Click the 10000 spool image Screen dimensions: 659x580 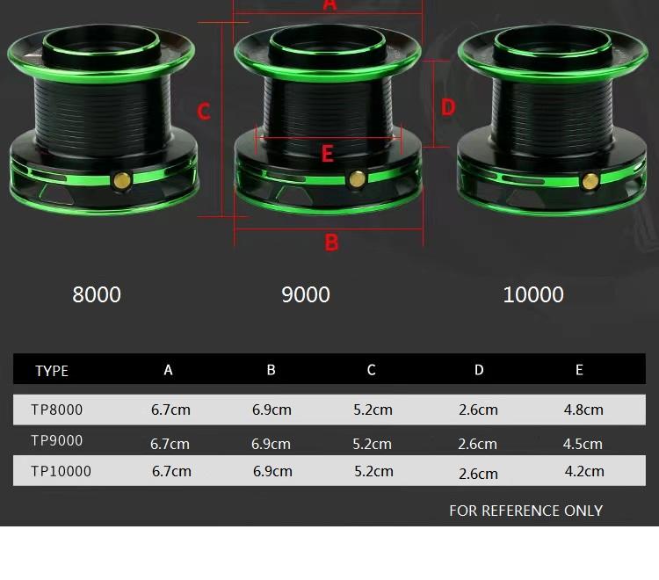coord(553,120)
